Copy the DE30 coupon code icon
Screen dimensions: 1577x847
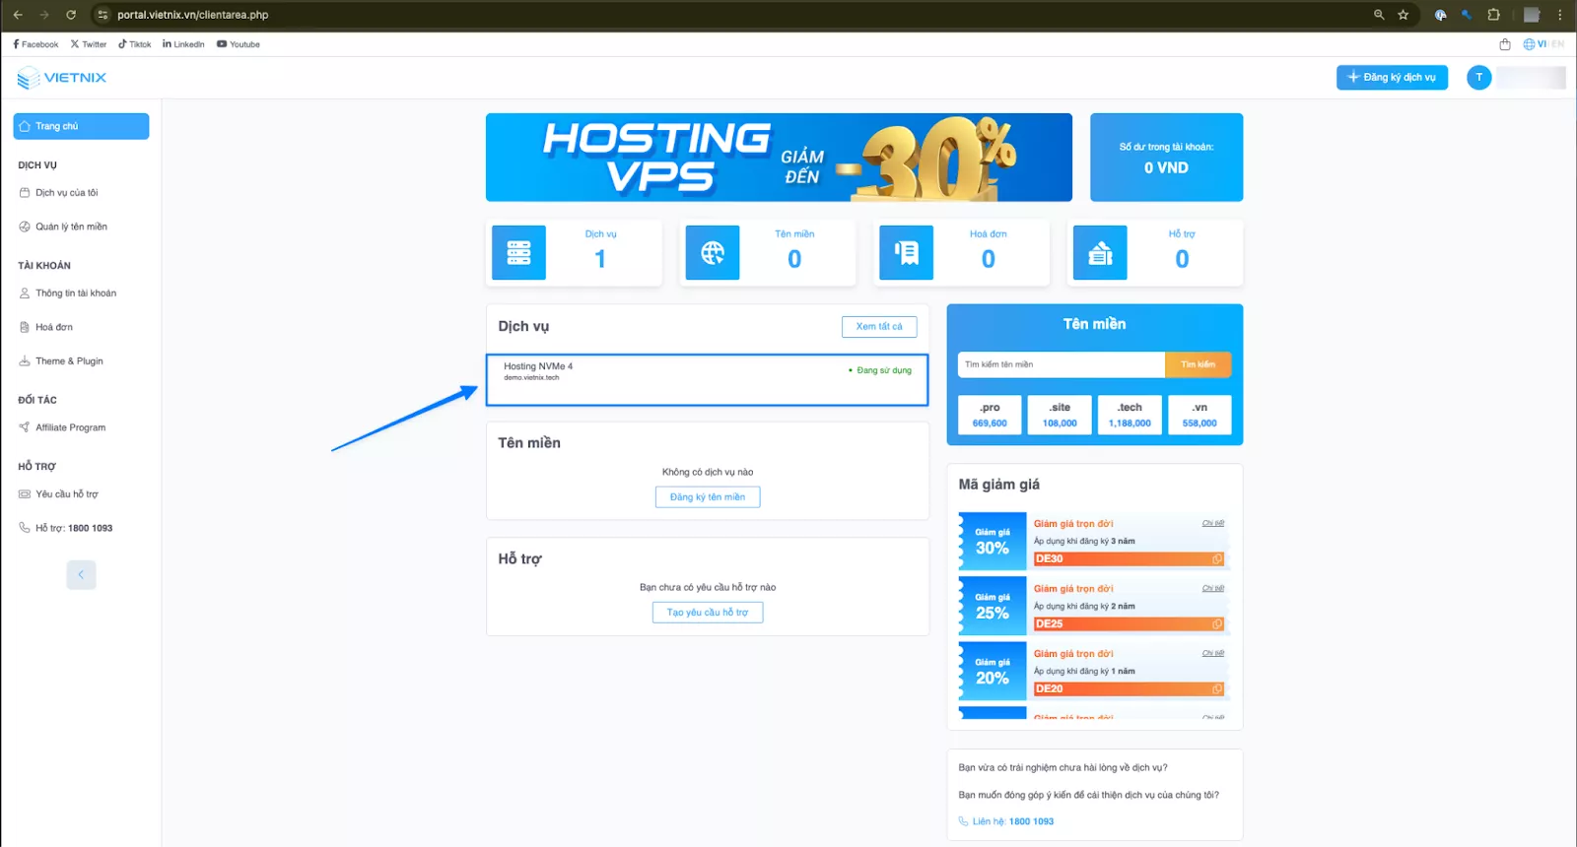pyautogui.click(x=1217, y=559)
